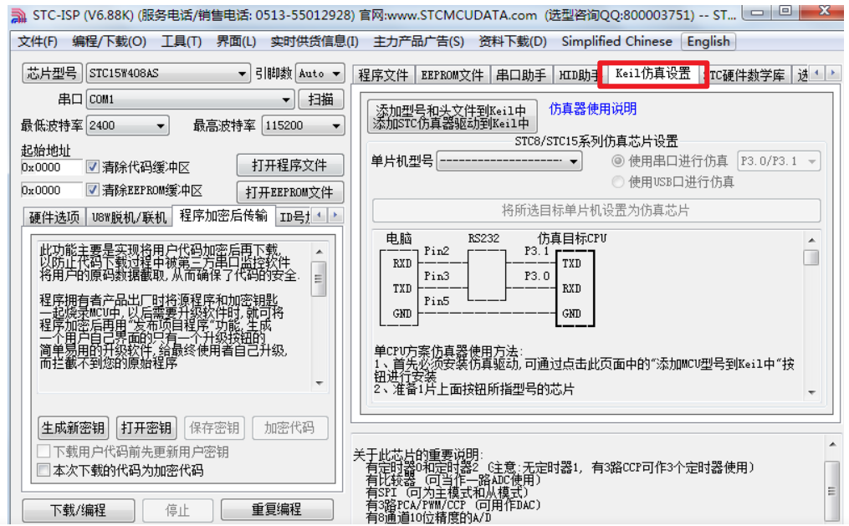Click 打开EEPROM文件 button
Image resolution: width=849 pixels, height=526 pixels.
pos(289,192)
